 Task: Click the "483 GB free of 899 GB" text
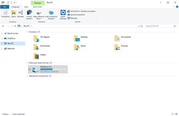49,72
